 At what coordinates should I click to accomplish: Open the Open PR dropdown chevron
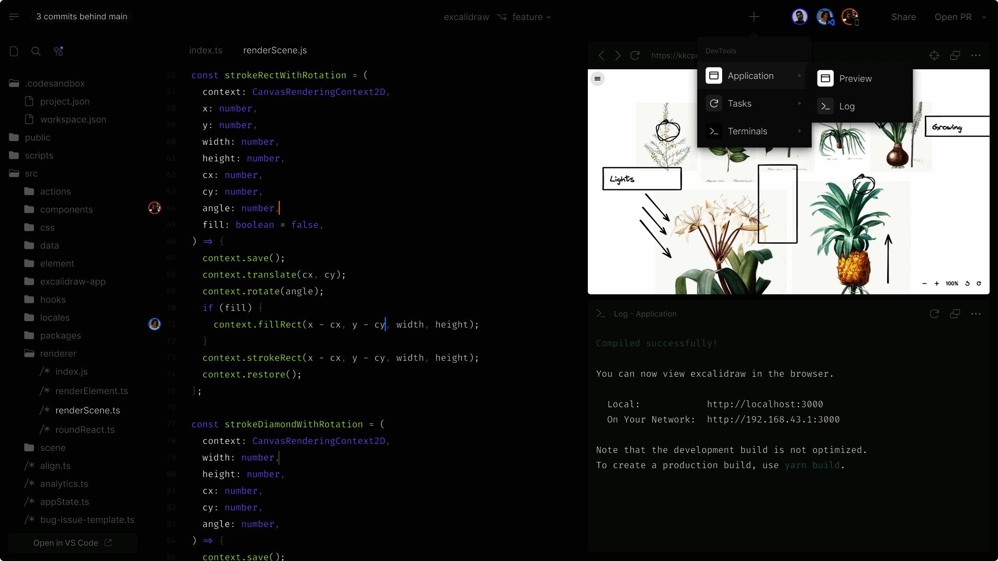[x=984, y=17]
